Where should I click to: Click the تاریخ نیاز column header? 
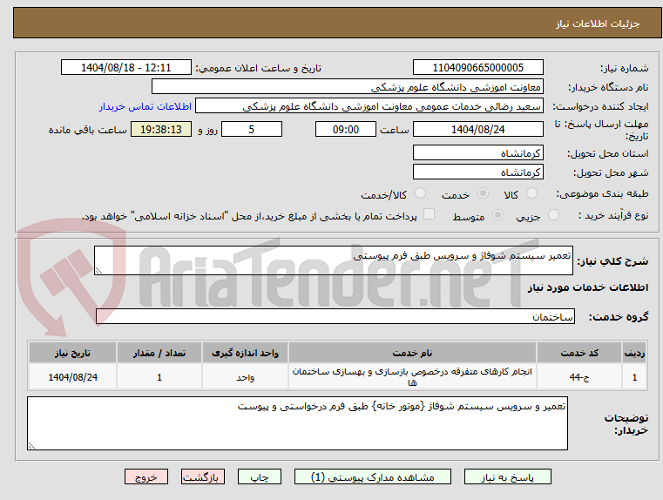(72, 353)
